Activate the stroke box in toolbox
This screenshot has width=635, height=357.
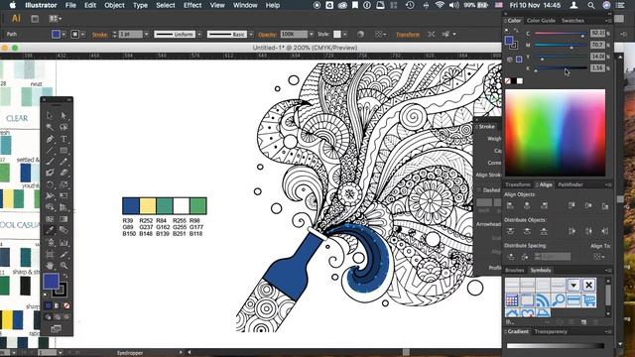pos(60,289)
